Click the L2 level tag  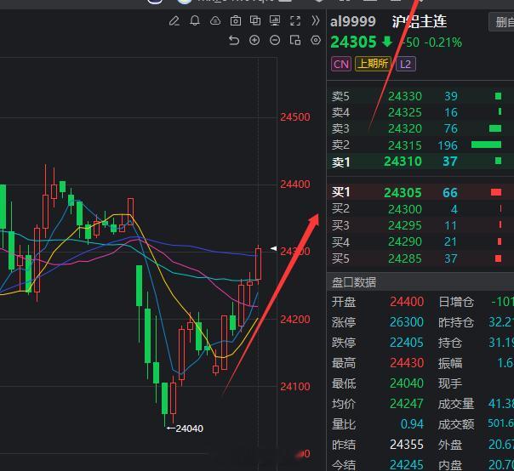coord(405,64)
